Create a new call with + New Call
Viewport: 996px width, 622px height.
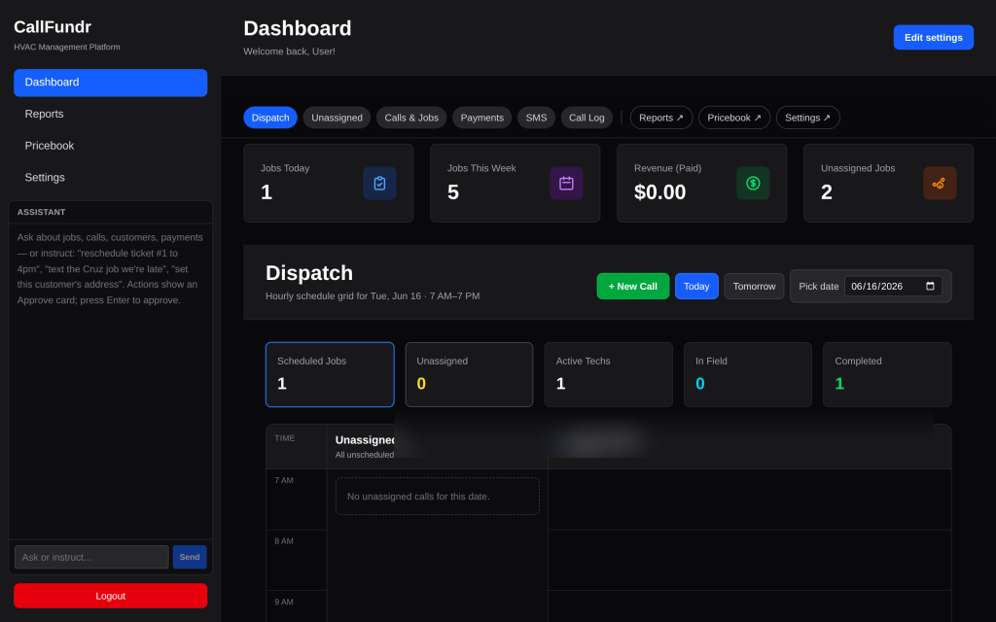[x=632, y=287]
